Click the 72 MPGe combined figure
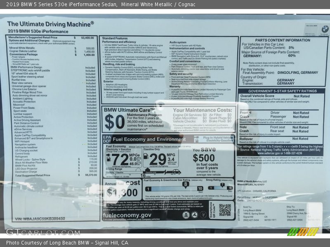Screen dimensions: 330x247 (x=120, y=160)
